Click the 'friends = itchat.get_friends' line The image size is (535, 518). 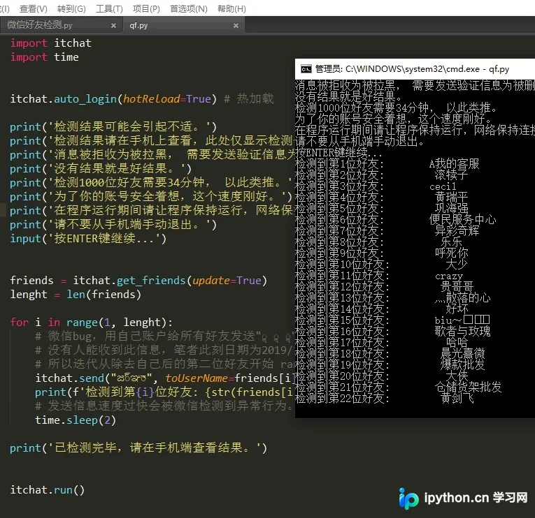[138, 280]
